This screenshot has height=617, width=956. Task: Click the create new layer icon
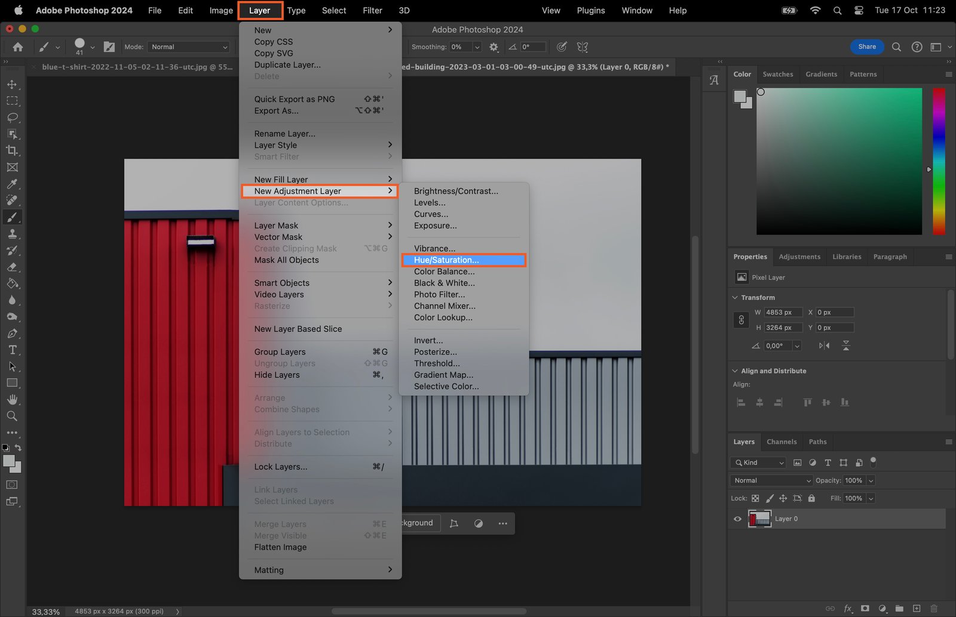(x=917, y=608)
